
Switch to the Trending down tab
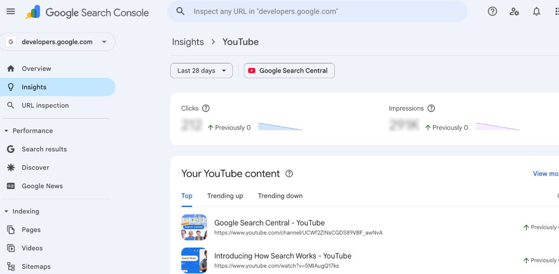tap(280, 196)
